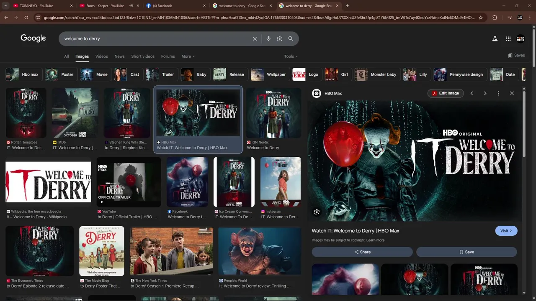
Task: Open Google Lens image search
Action: pos(280,38)
